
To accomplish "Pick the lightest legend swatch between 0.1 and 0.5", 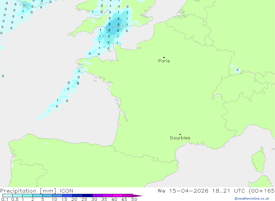I will click(x=7, y=196).
